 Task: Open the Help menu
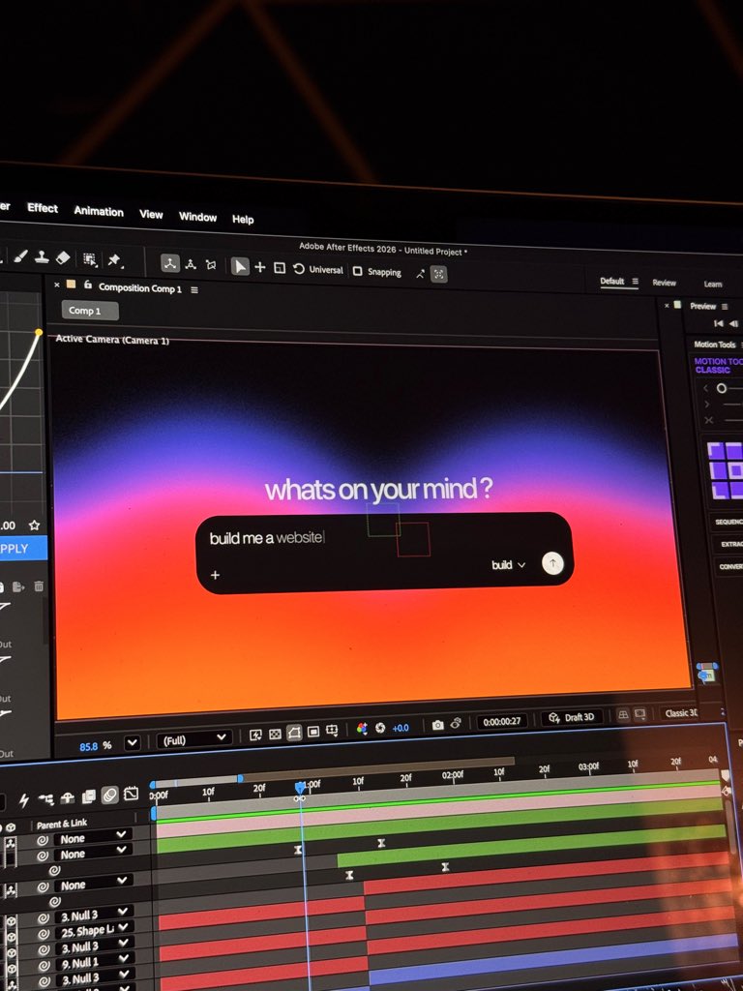click(x=243, y=220)
